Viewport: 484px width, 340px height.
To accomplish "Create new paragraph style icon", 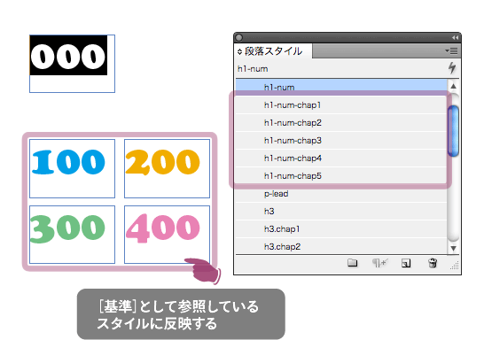I will click(x=406, y=263).
